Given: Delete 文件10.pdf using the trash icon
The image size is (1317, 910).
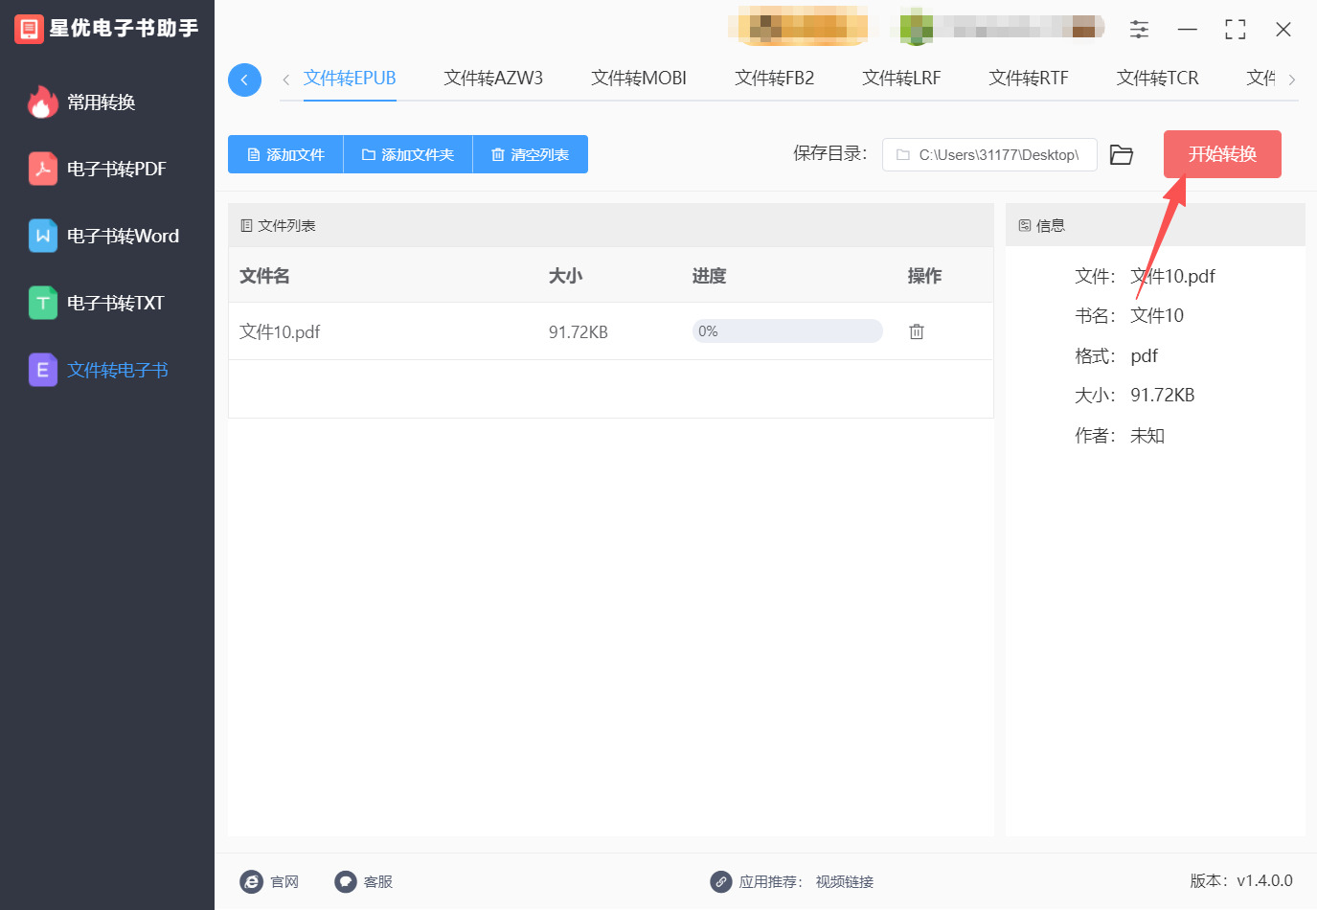Looking at the screenshot, I should point(917,331).
